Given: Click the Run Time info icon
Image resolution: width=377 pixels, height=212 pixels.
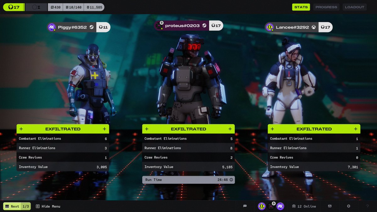Looking at the screenshot, I should point(231,180).
